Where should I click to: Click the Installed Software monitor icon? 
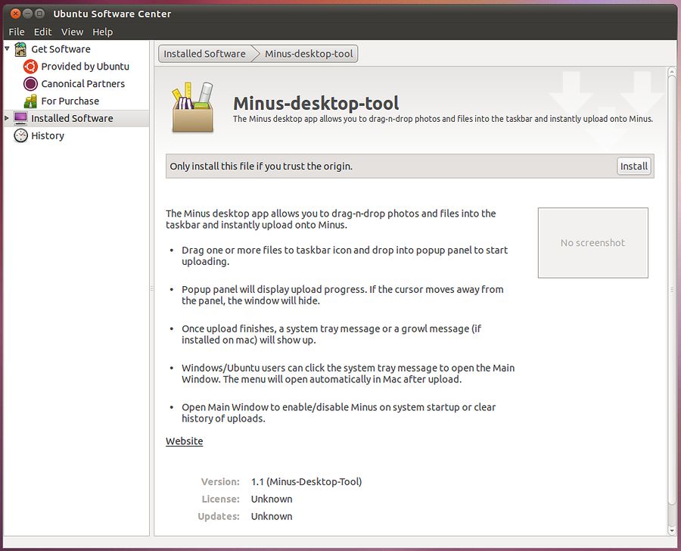20,119
